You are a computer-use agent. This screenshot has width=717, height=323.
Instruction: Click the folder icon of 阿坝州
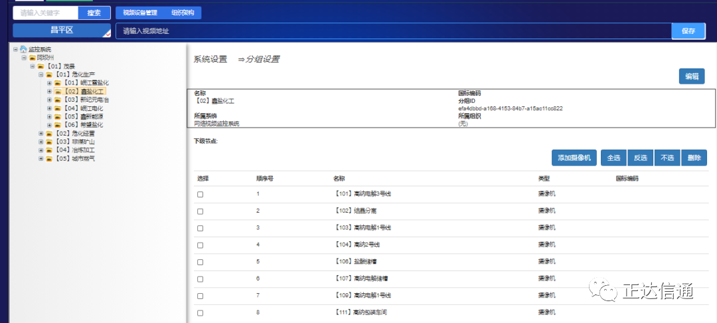click(x=33, y=58)
